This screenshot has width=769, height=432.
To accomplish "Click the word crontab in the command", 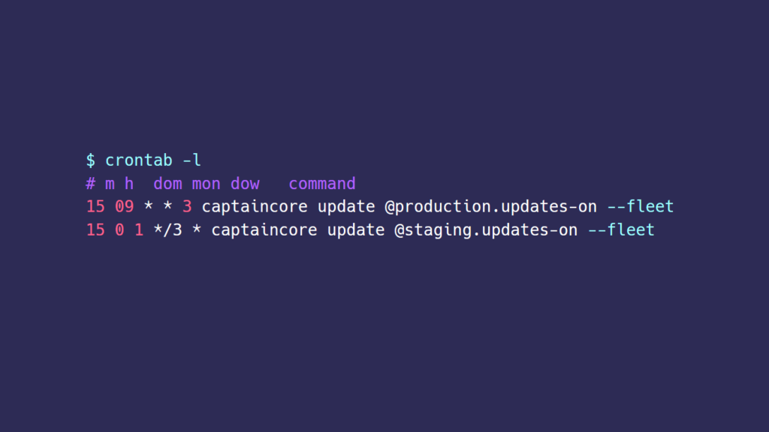I will tap(139, 160).
